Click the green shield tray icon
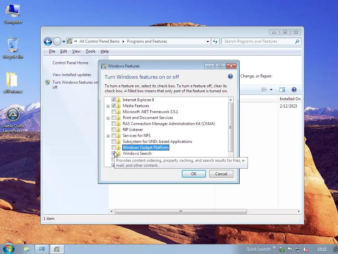The height and width of the screenshot is (254, 338). click(x=282, y=249)
